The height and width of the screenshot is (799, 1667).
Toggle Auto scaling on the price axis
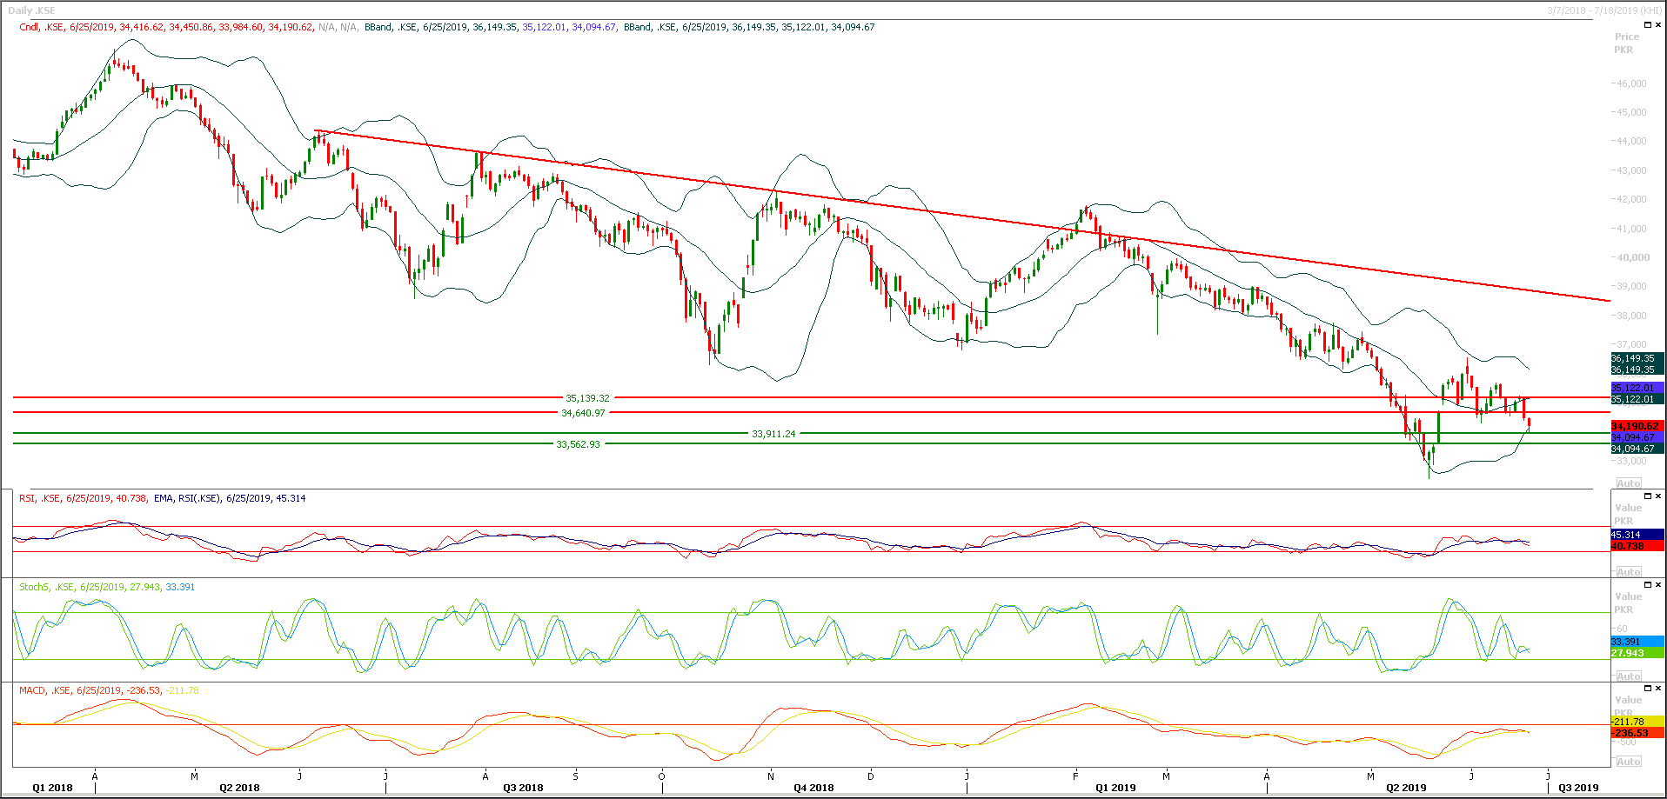tap(1629, 483)
